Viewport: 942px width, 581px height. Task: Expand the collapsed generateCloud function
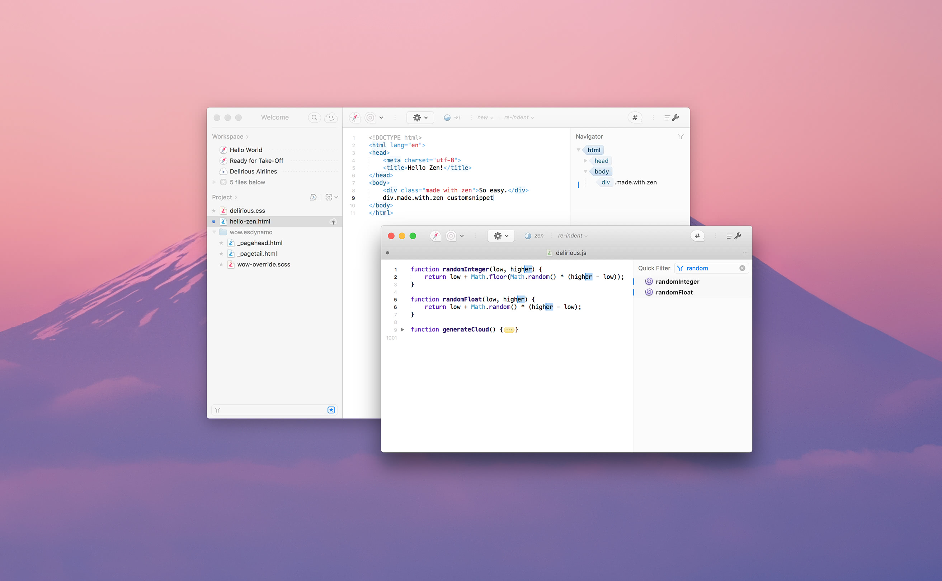(x=402, y=330)
